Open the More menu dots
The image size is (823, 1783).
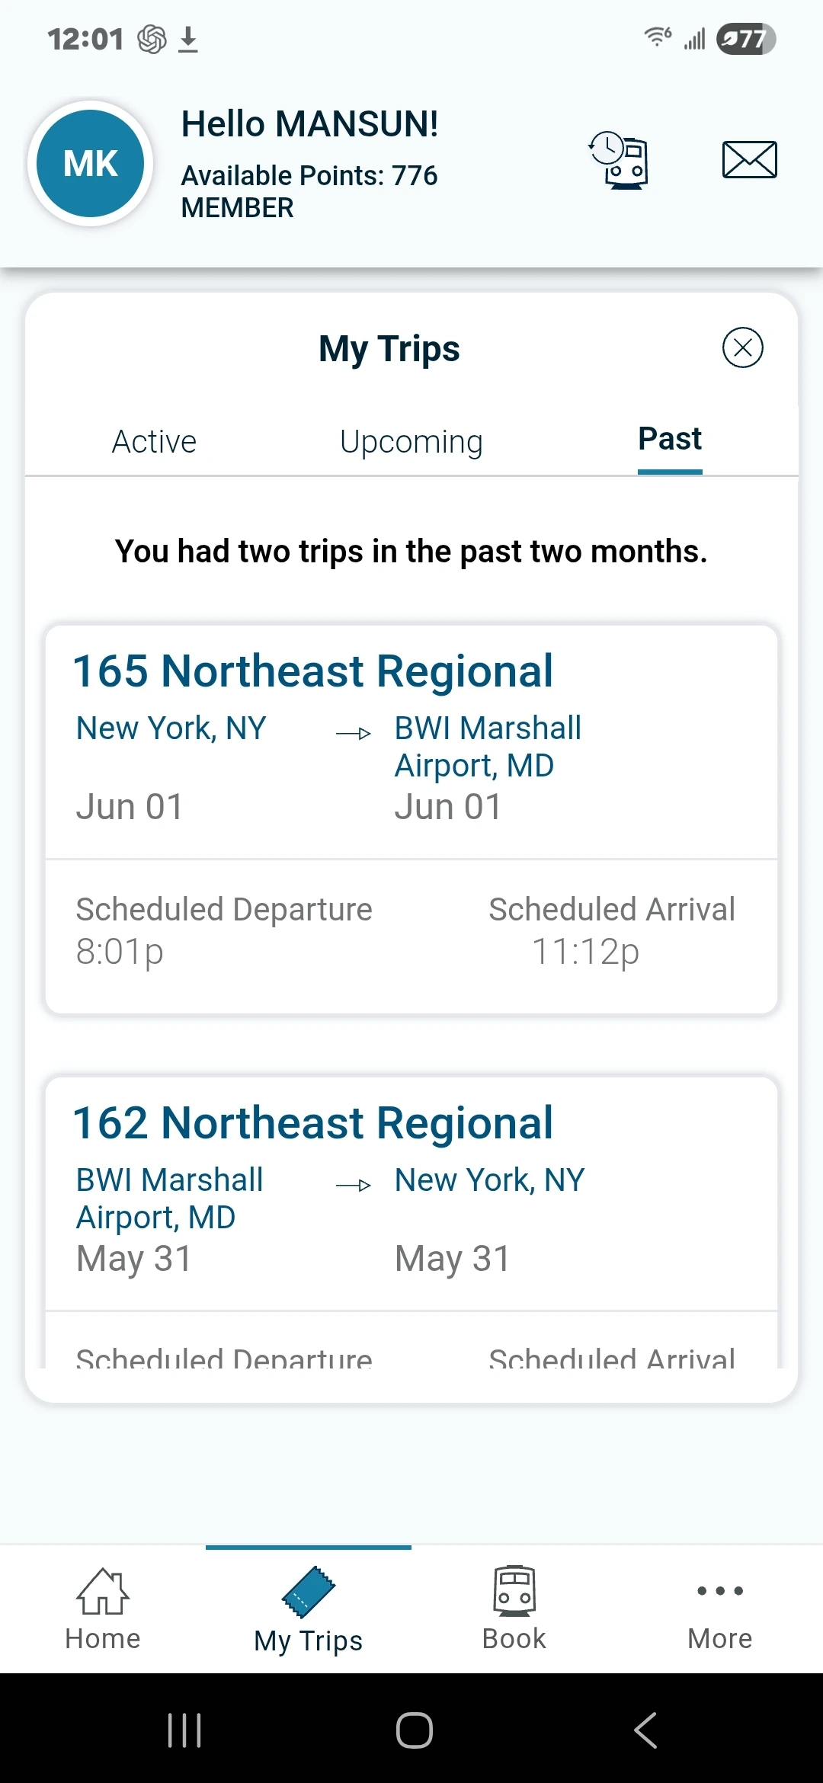720,1591
